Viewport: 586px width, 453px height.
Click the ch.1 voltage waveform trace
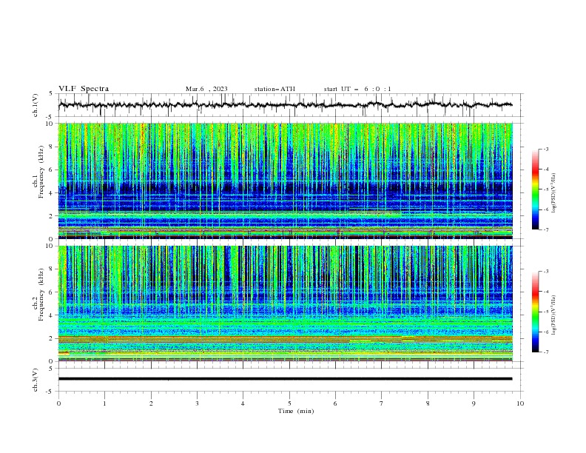(285, 105)
